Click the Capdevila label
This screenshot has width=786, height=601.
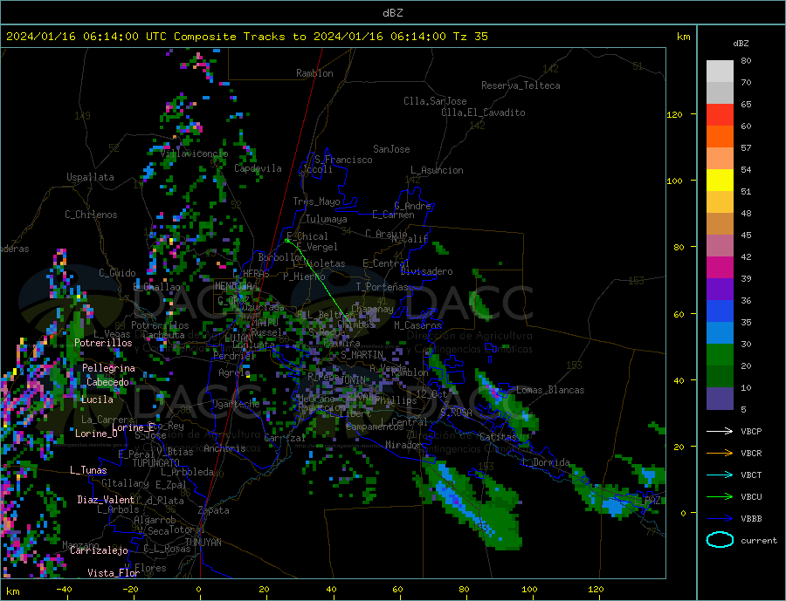click(259, 168)
